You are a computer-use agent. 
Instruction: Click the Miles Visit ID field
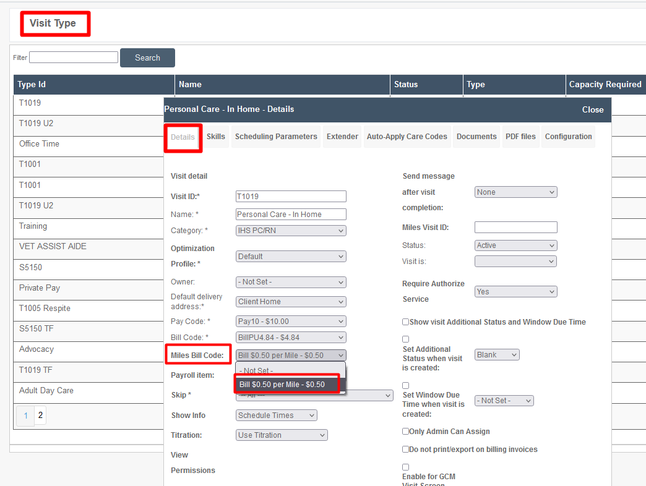tap(516, 227)
